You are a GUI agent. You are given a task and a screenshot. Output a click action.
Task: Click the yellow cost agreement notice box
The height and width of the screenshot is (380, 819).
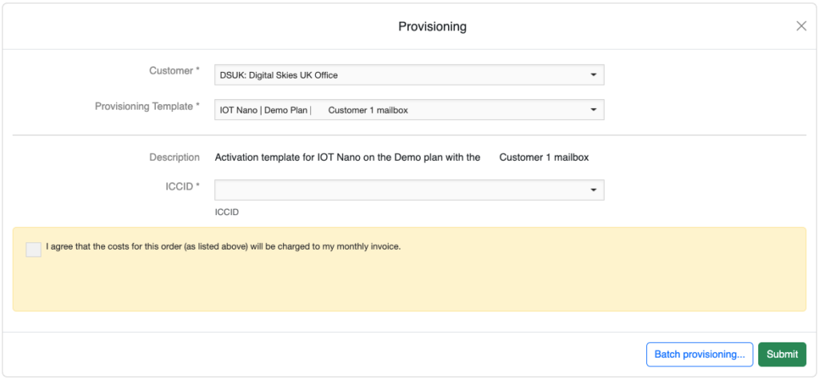click(x=480, y=288)
